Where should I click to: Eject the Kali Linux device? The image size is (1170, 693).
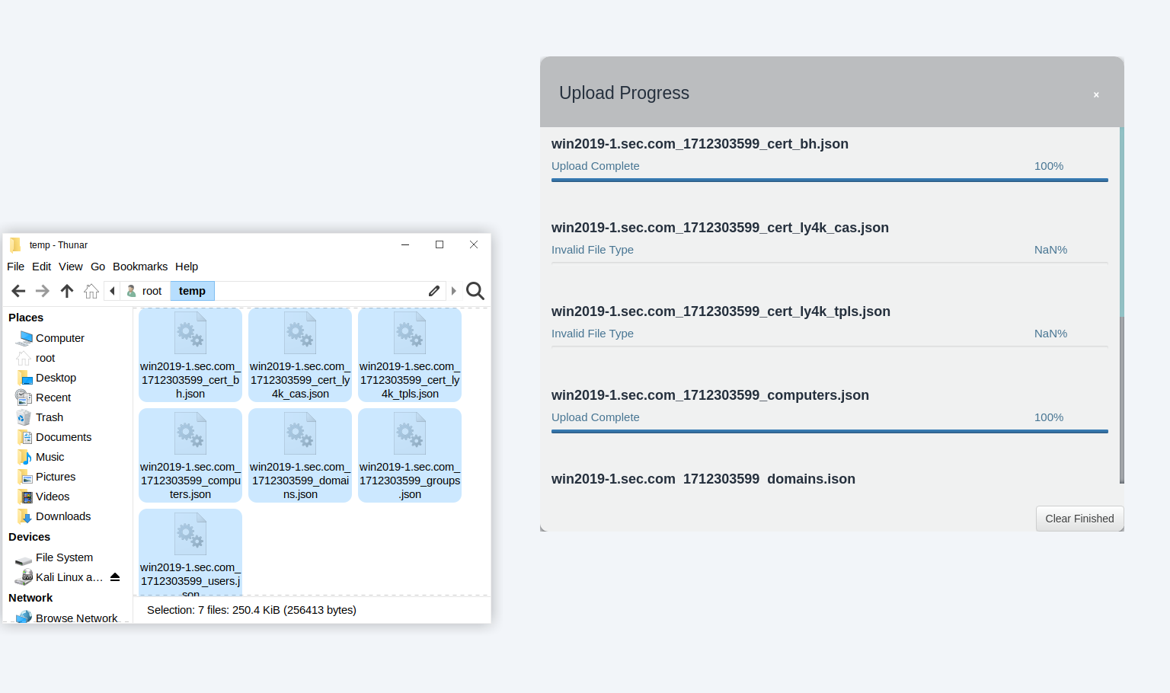[115, 577]
